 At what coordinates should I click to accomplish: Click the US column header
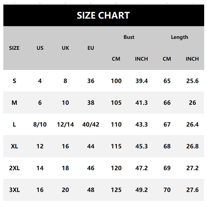(40, 48)
